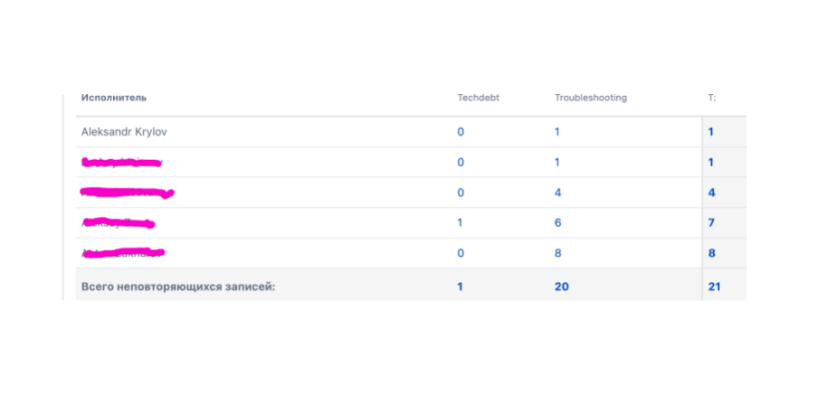Sort by the Techdebt column header
The width and height of the screenshot is (819, 395).
478,98
